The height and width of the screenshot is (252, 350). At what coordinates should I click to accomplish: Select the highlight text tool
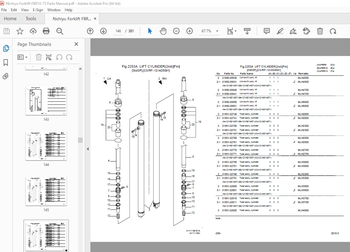click(280, 31)
